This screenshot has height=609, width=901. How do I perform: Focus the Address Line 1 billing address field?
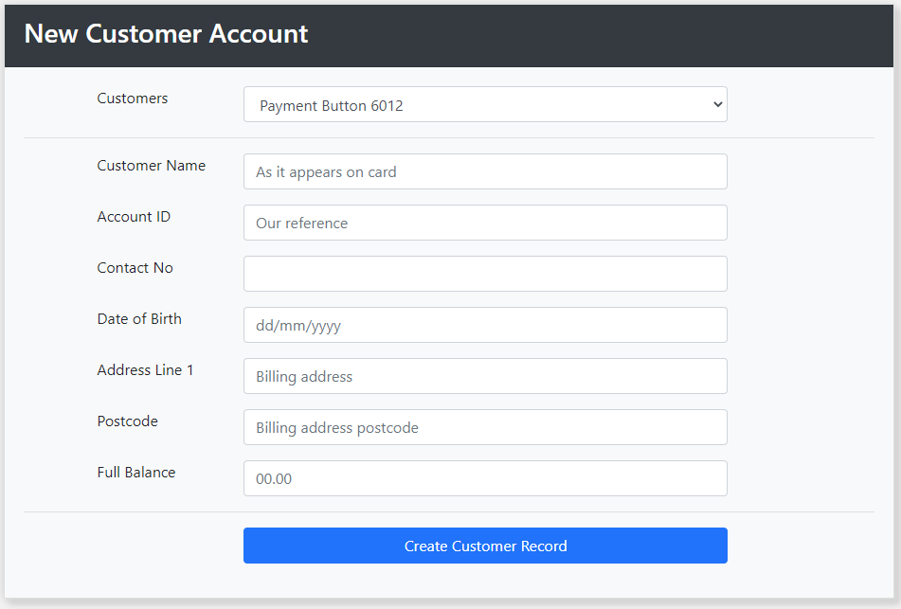point(485,376)
